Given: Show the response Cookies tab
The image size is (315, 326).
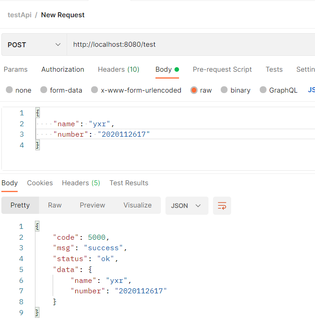Looking at the screenshot, I should point(40,183).
